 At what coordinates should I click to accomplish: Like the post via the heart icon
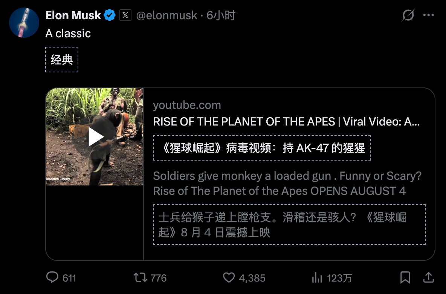tap(229, 277)
